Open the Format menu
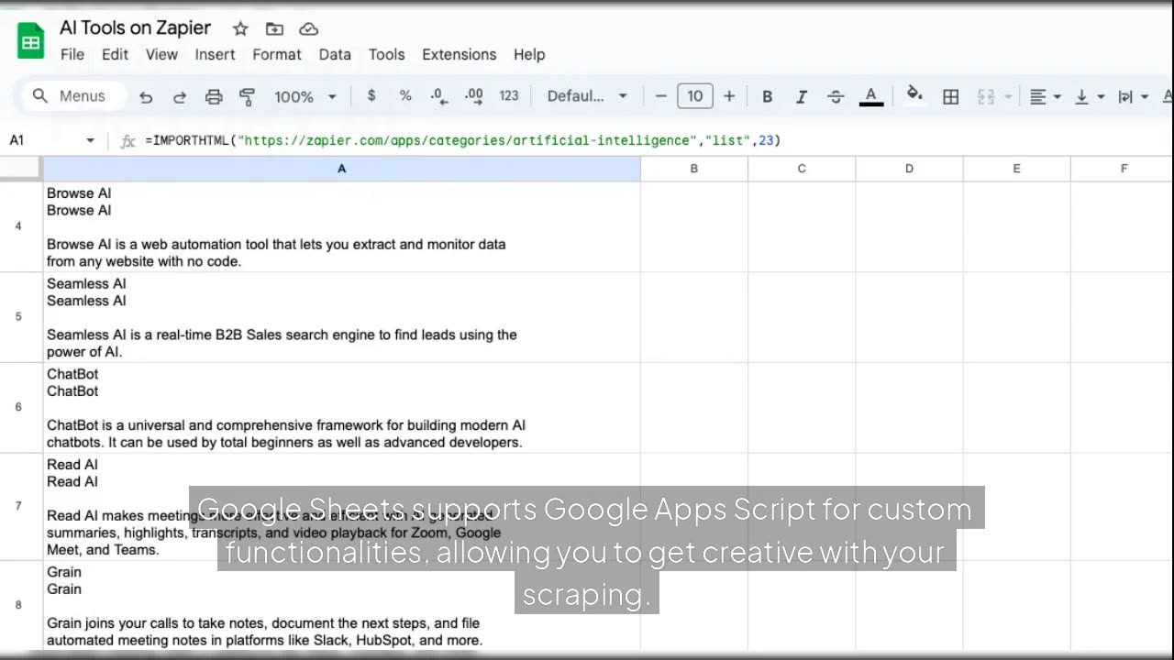This screenshot has height=660, width=1174. point(277,54)
